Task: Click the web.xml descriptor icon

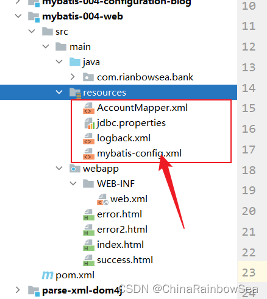Action: tap(102, 199)
